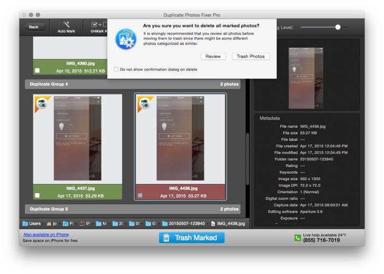The image size is (384, 274).
Task: Open the 'Also available on iPhone' link
Action: coord(46,234)
